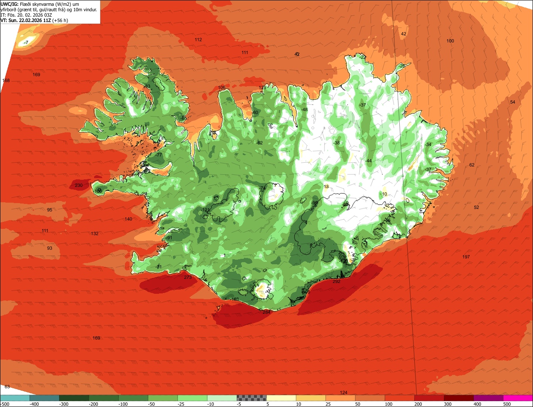The height and width of the screenshot is (407, 533).
Task: Click the '-48' flux value on the map
Action: 304,109
